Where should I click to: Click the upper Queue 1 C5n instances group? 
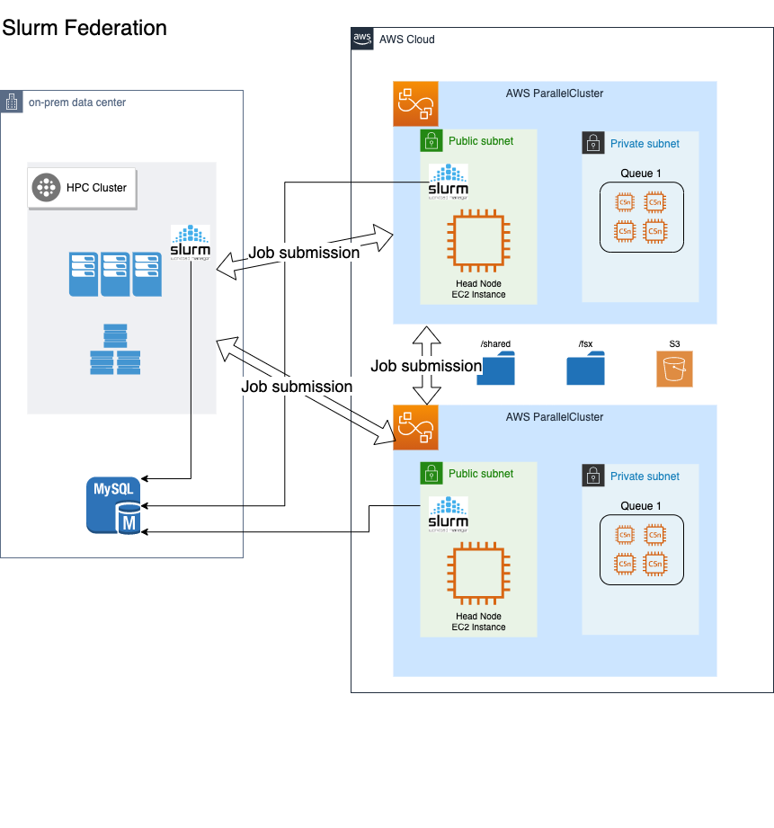[x=642, y=217]
